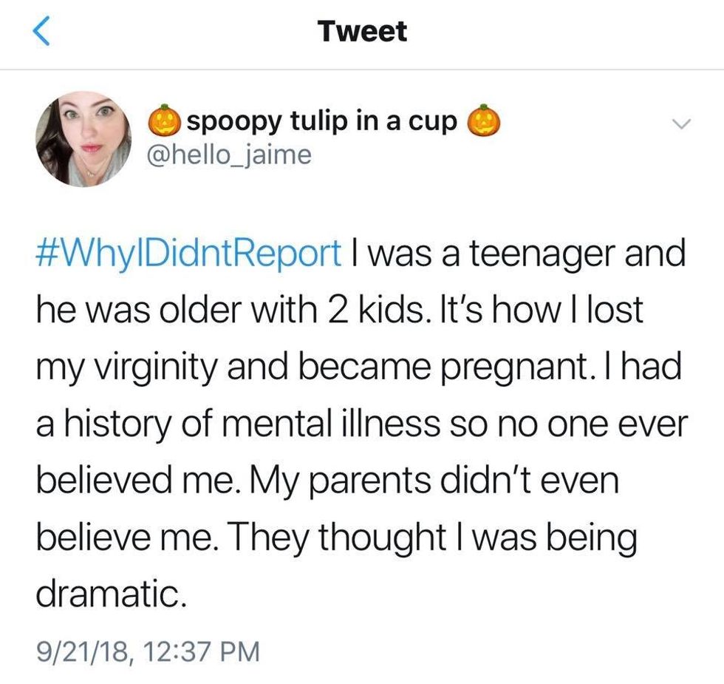Open the tweet options chevron menu
724x684 pixels.
click(683, 123)
